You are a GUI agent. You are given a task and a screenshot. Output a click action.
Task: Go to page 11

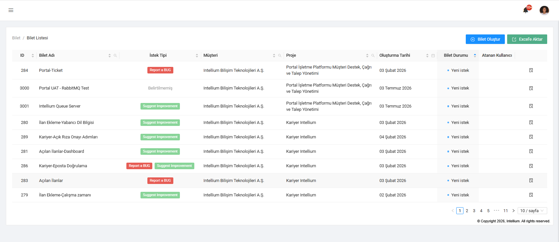505,211
